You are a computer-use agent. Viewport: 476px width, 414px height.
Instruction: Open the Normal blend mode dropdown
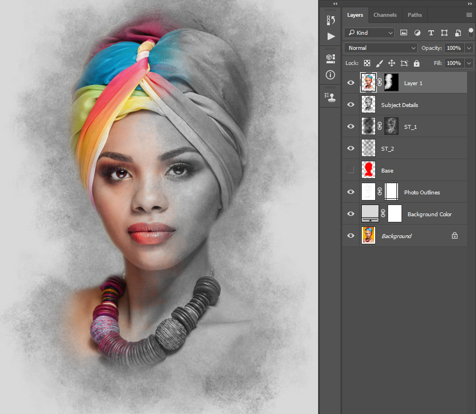(x=381, y=48)
